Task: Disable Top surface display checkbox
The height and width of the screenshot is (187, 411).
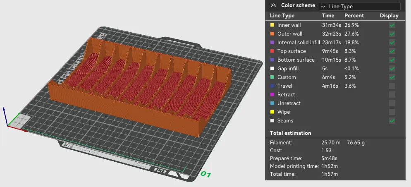Action: (x=392, y=51)
